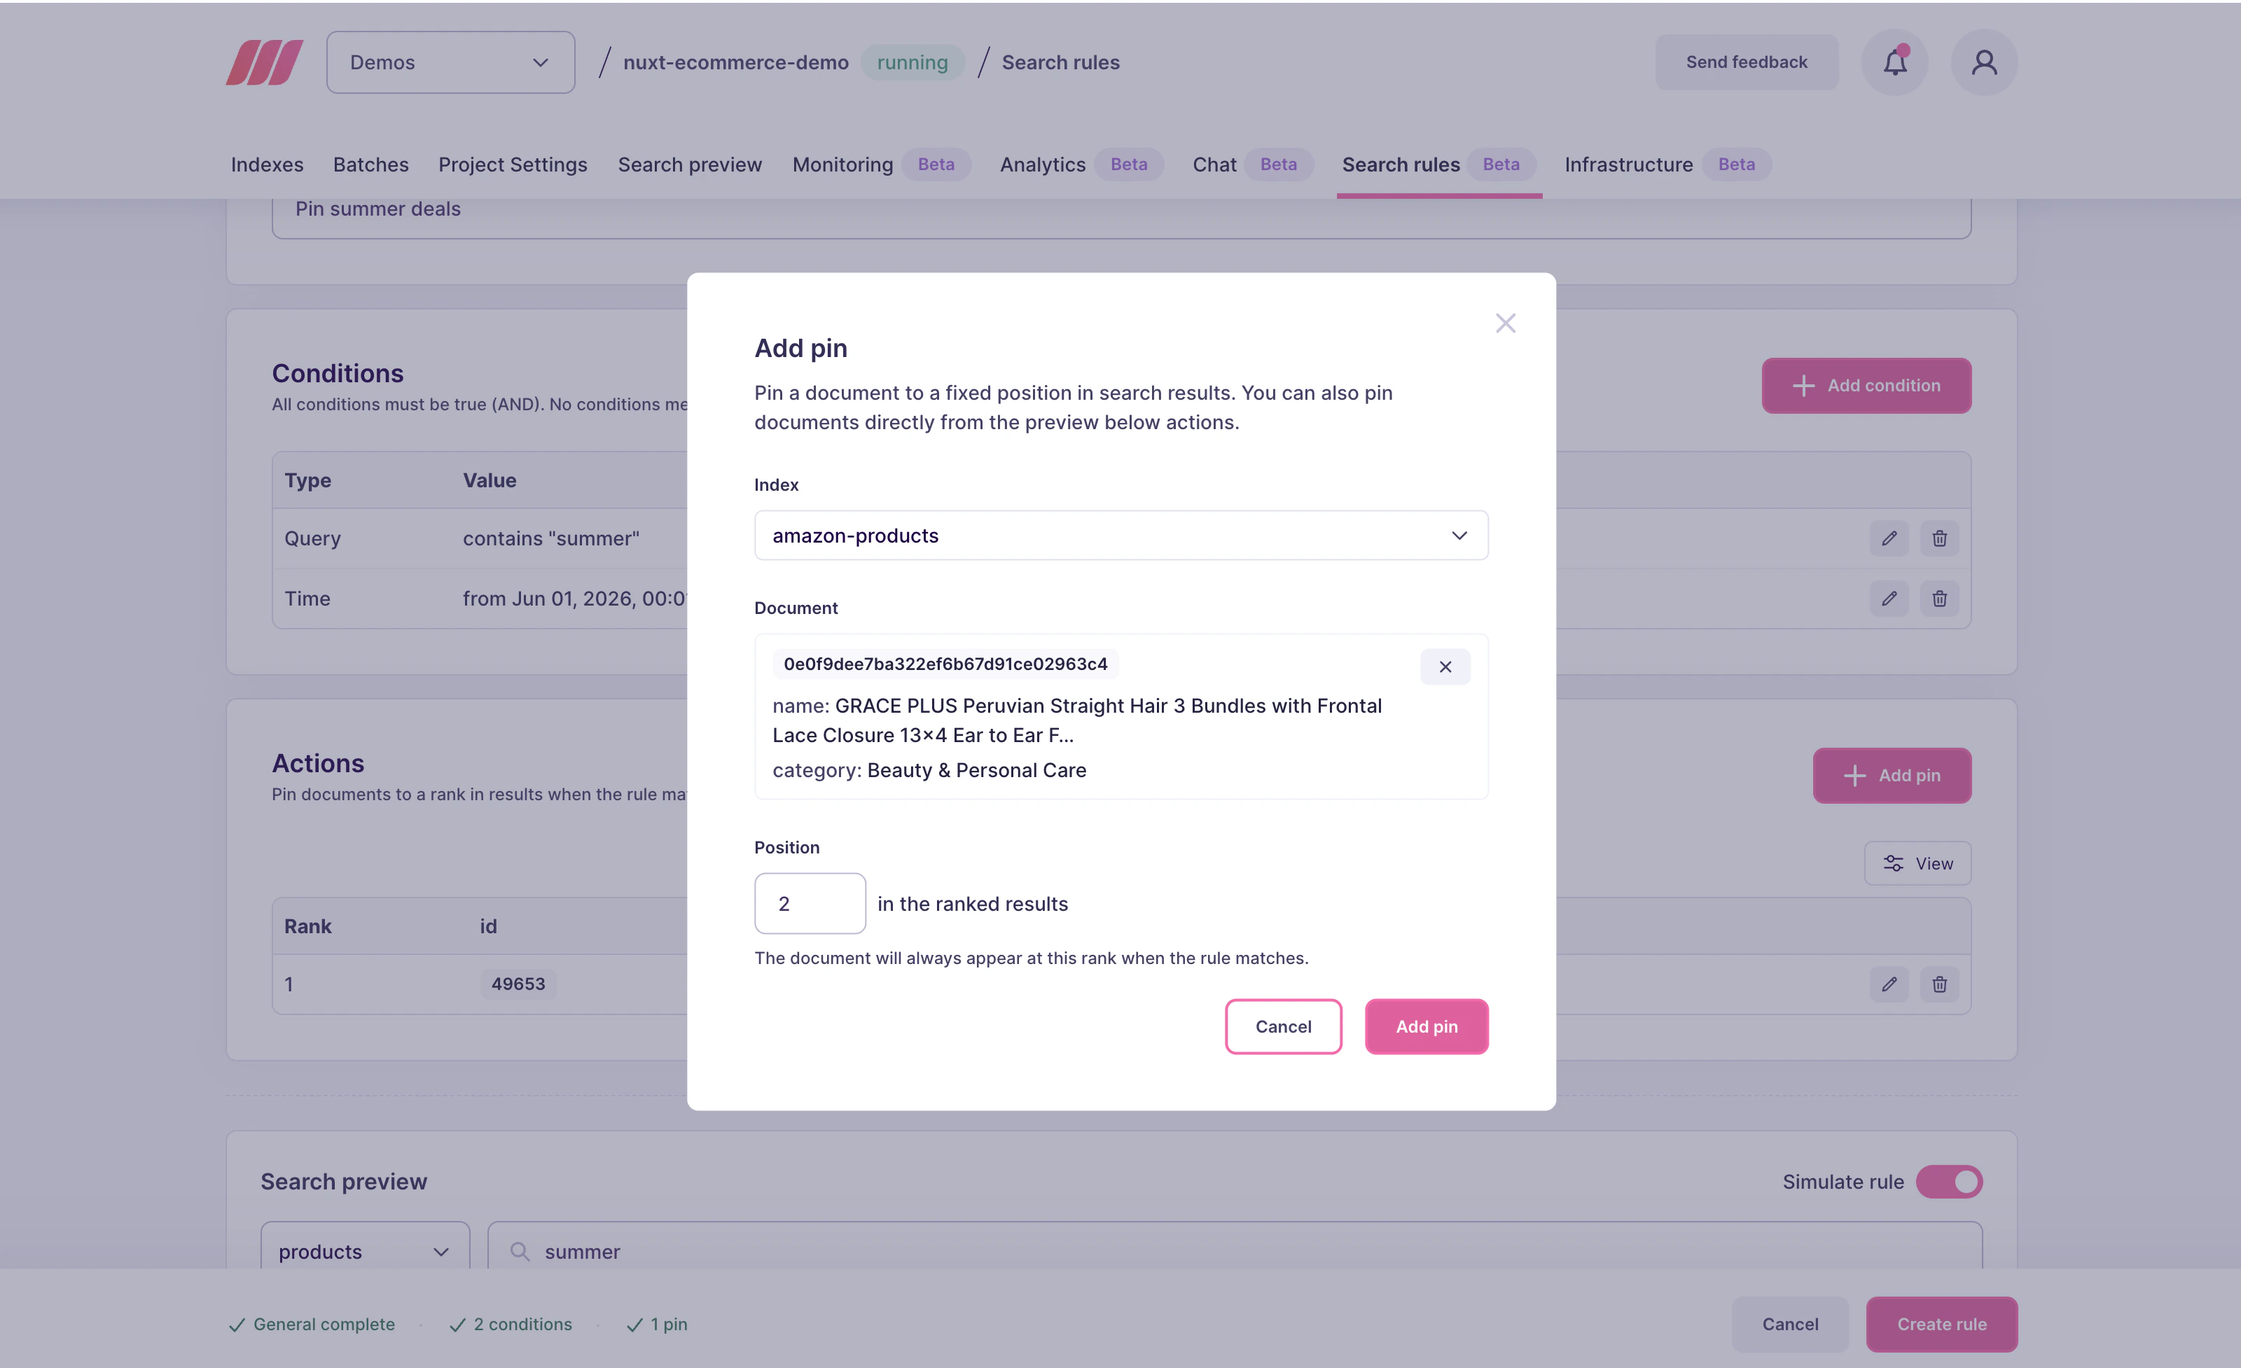Image resolution: width=2241 pixels, height=1368 pixels.
Task: Confirm with the Add pin button
Action: point(1426,1026)
